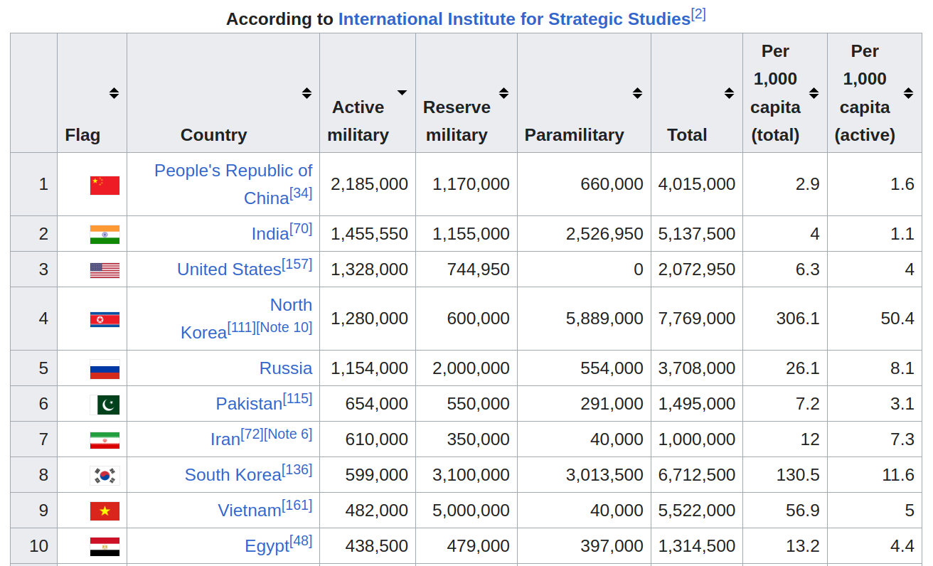Open reference [34] next to China
933x566 pixels.
pos(301,193)
